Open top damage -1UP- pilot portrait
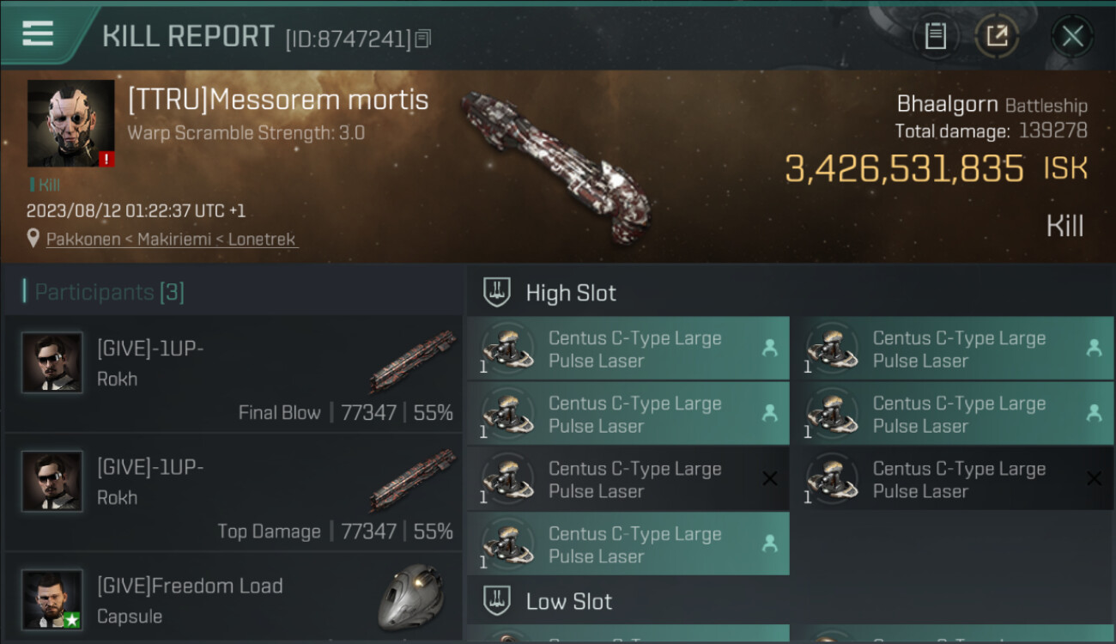 [x=52, y=482]
